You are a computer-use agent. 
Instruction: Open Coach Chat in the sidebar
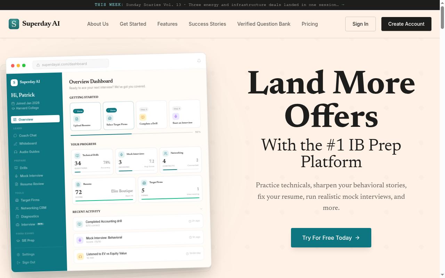tap(25, 136)
